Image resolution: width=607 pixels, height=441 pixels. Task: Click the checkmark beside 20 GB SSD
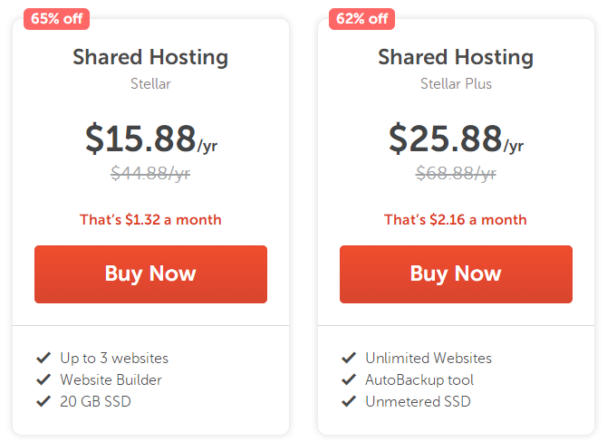(43, 401)
